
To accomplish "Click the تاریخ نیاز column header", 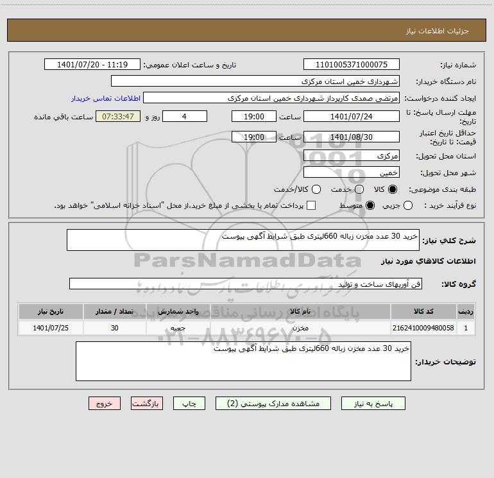I will click(51, 312).
